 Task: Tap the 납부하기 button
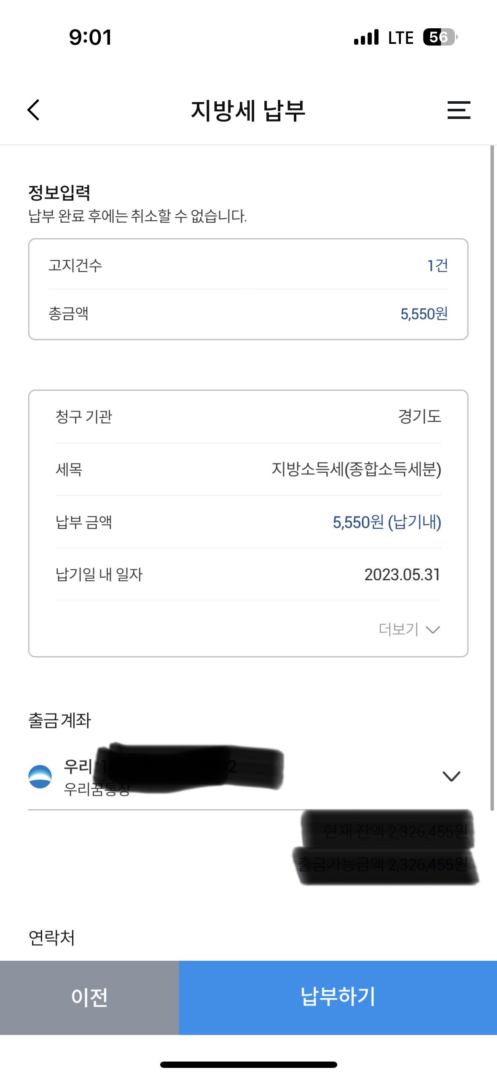338,997
